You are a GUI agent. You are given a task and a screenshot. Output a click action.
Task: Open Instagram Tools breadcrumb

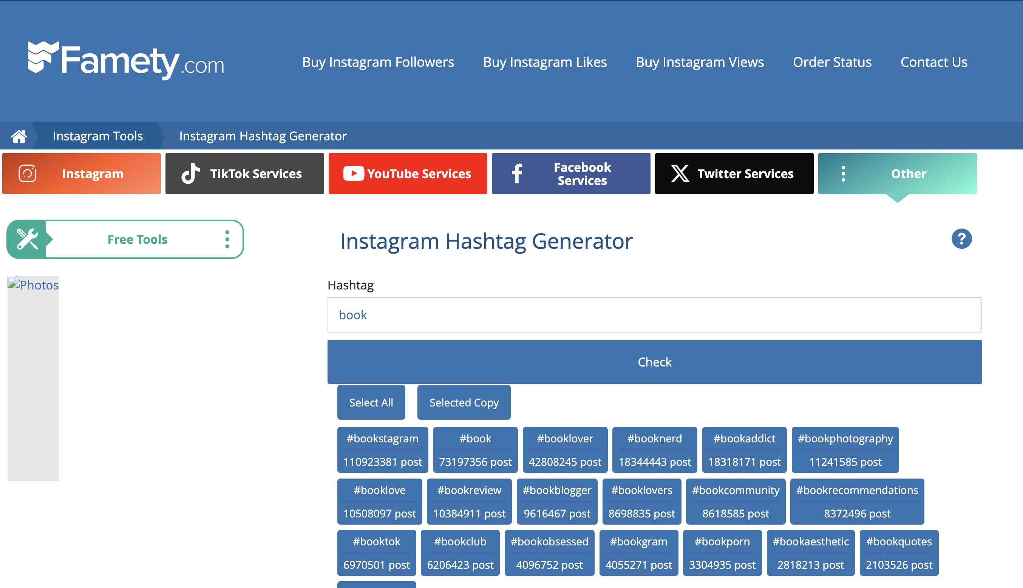98,136
